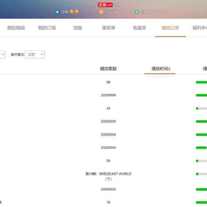Sort by the 播放集数 column header
The image size is (207, 207).
(108, 69)
